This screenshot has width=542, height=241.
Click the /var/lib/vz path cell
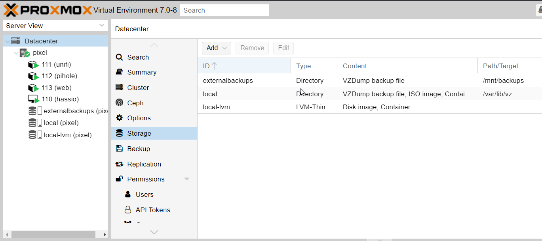click(x=498, y=94)
